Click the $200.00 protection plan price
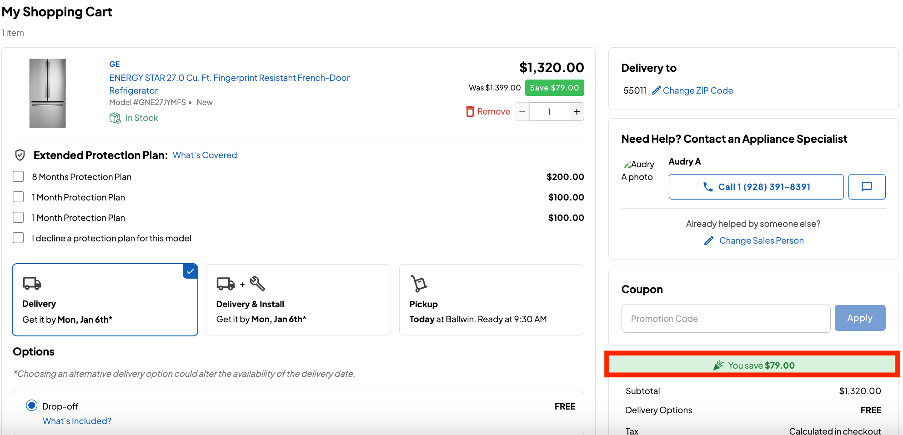Screen dimensions: 903x435 [565, 177]
